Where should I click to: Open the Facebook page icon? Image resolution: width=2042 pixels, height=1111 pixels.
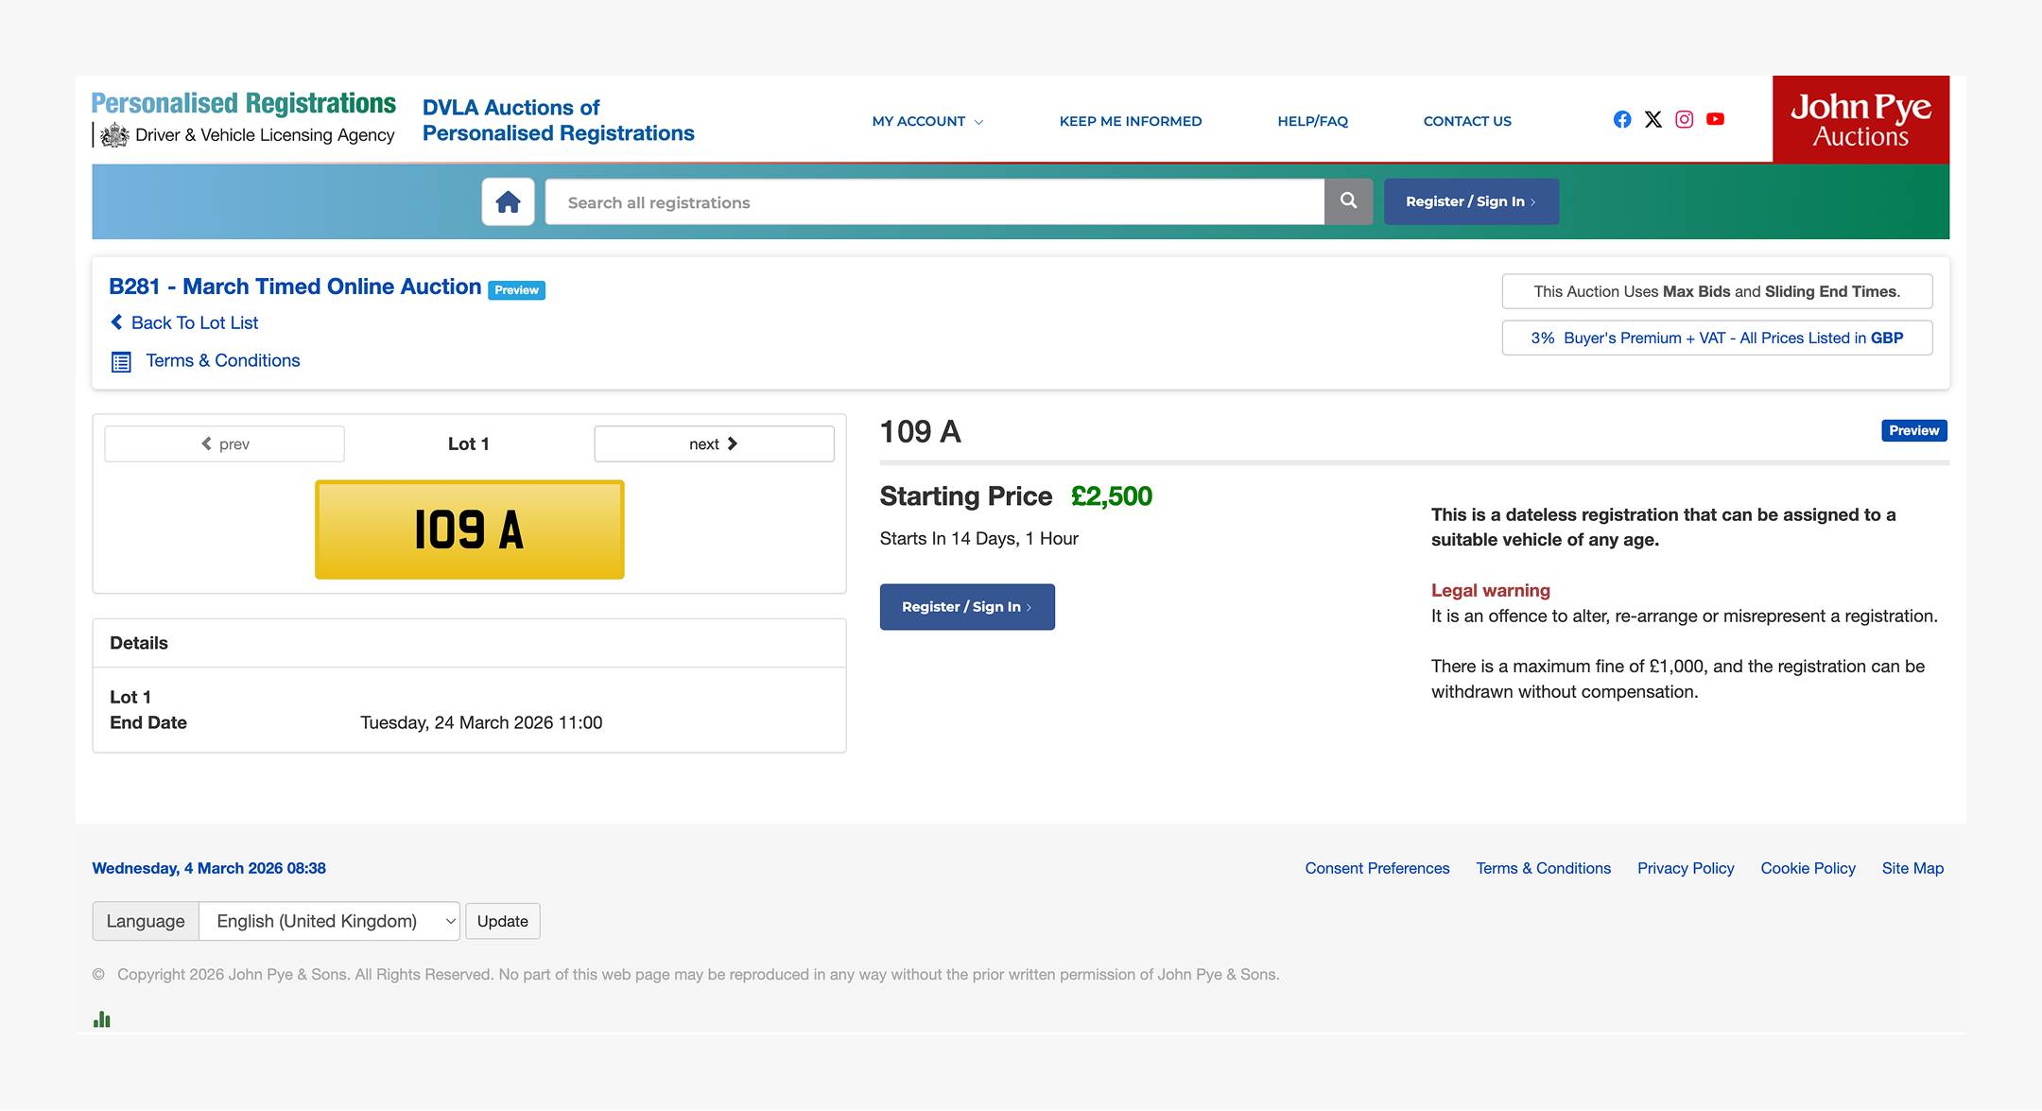click(1621, 119)
